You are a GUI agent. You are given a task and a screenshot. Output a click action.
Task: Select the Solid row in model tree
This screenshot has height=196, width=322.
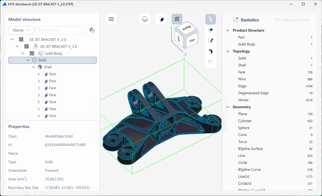point(53,60)
